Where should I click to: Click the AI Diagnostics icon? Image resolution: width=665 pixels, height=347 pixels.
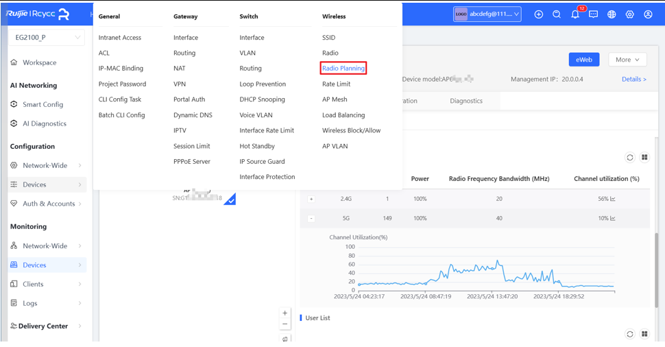click(x=14, y=123)
